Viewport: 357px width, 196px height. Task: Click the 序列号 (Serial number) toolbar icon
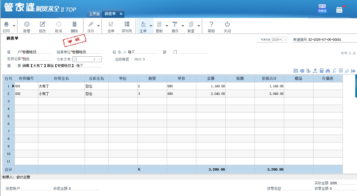click(127, 24)
